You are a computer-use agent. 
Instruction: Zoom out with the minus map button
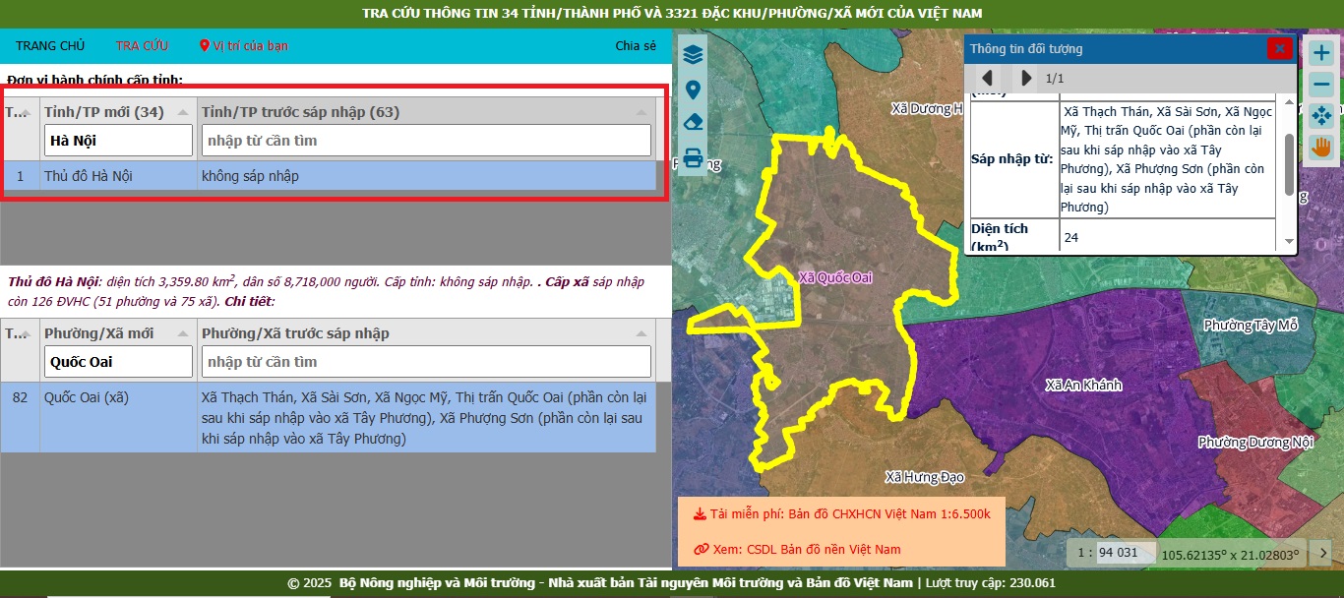pyautogui.click(x=1321, y=85)
